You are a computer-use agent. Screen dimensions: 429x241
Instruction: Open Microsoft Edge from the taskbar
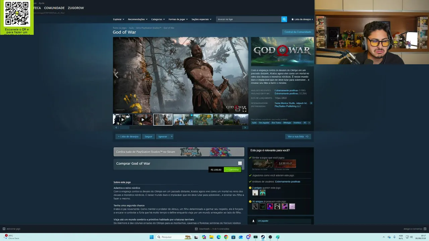[x=219, y=237]
